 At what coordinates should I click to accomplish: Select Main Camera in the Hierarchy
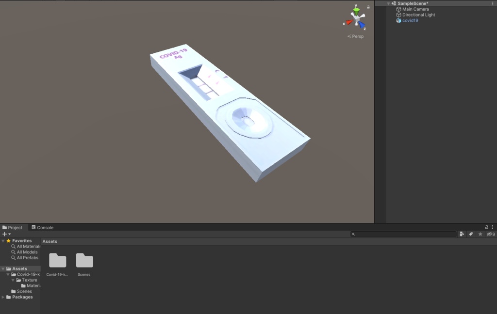coord(415,9)
